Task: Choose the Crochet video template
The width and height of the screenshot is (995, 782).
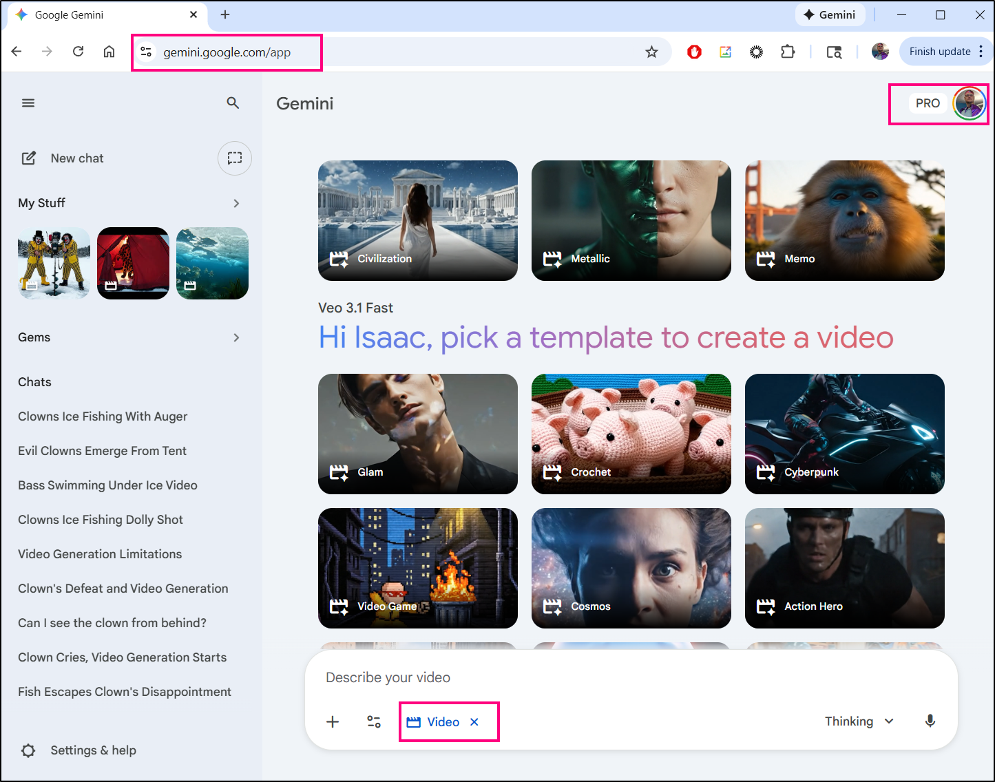Action: 631,434
